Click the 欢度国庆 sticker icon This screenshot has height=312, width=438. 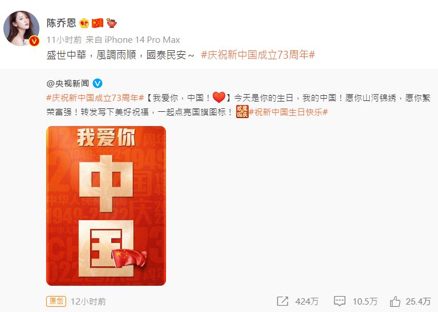242,112
